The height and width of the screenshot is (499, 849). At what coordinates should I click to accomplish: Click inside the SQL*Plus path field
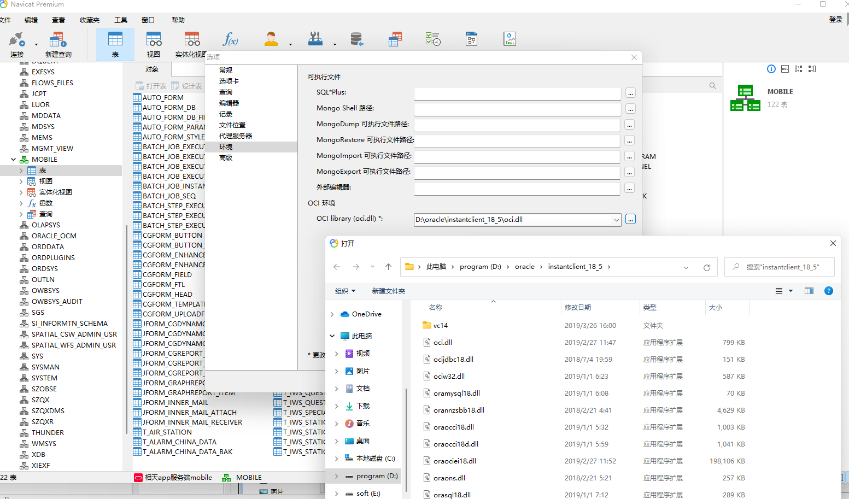tap(517, 93)
